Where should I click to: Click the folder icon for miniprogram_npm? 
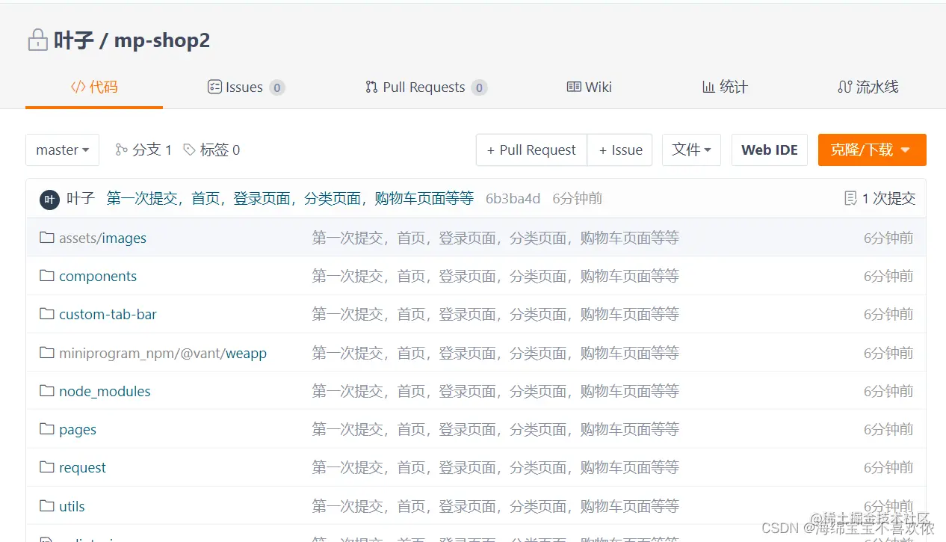click(x=47, y=353)
